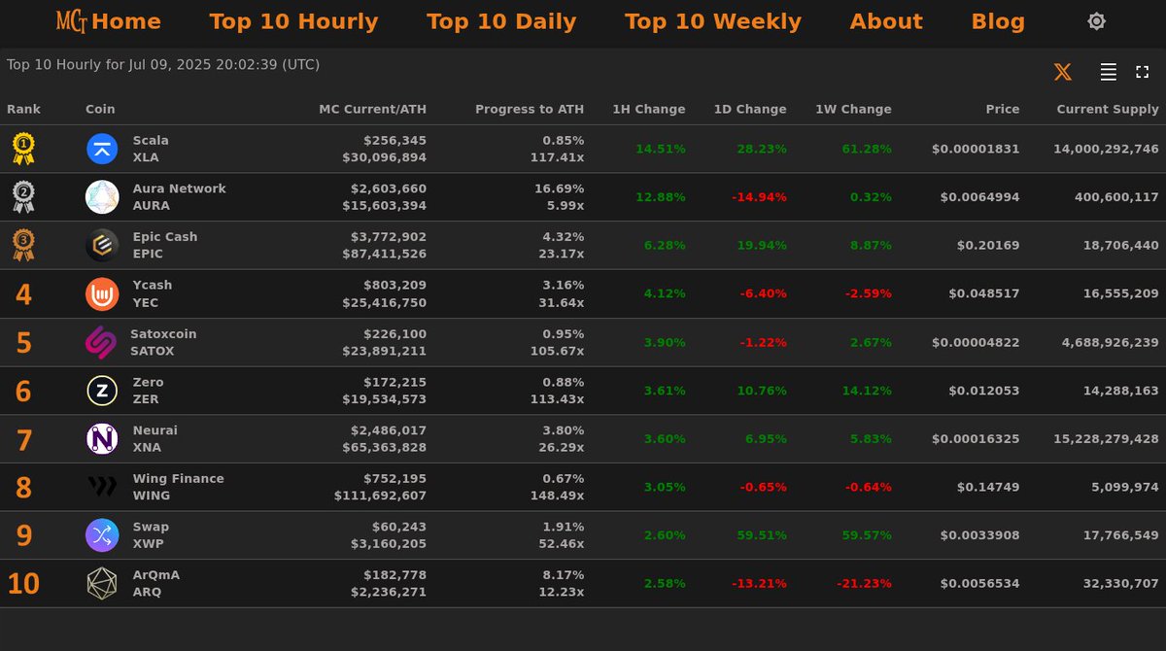This screenshot has height=651, width=1166.
Task: Click the Swap coin logo
Action: click(102, 535)
